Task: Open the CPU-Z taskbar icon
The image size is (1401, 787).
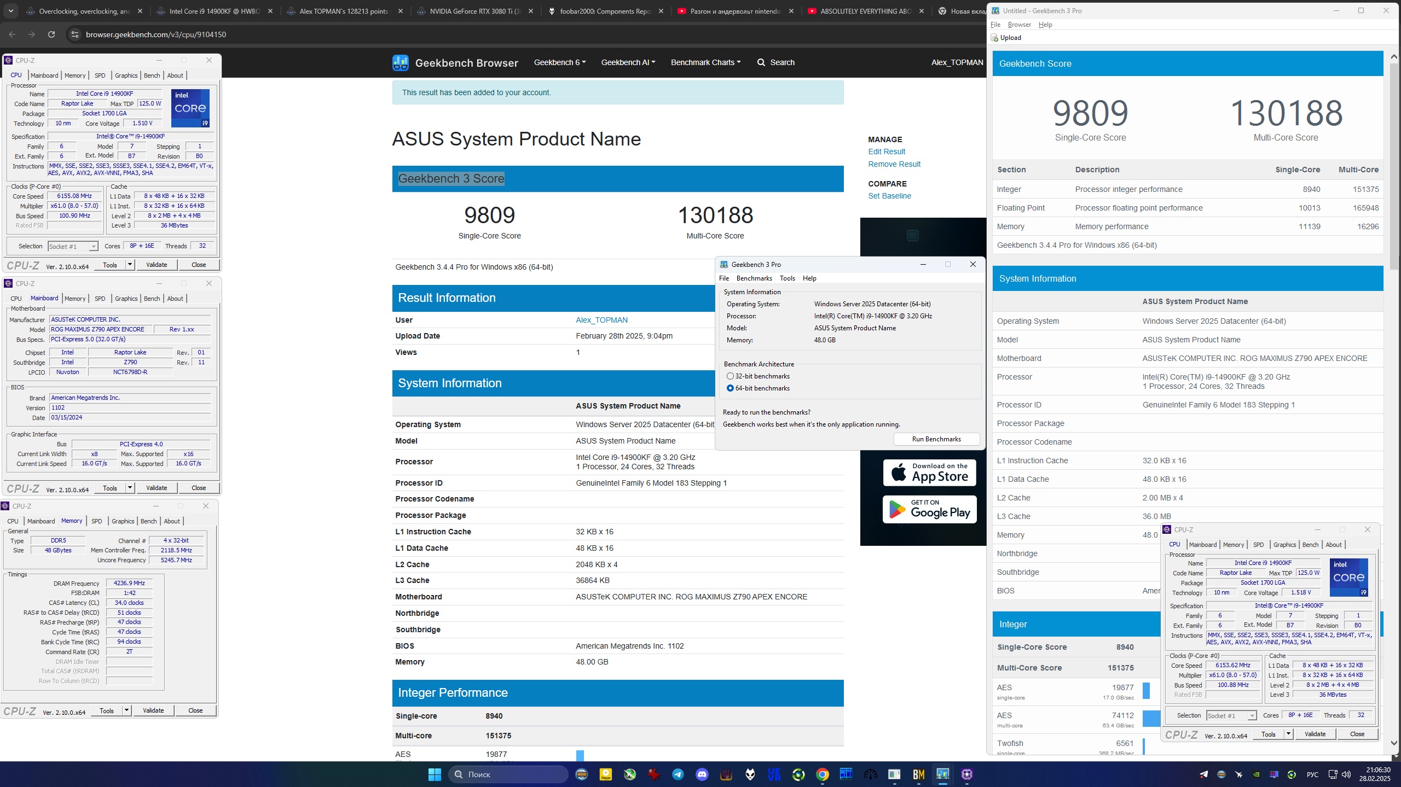Action: (x=966, y=774)
